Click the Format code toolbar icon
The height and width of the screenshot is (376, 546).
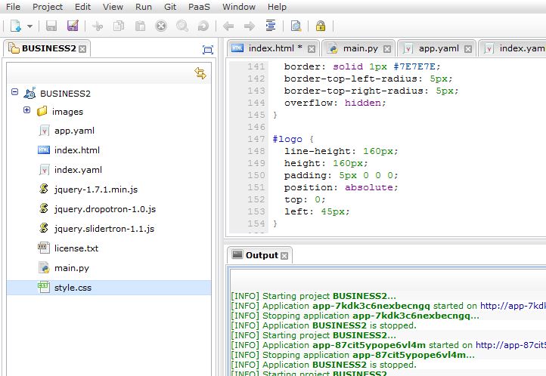(271, 26)
